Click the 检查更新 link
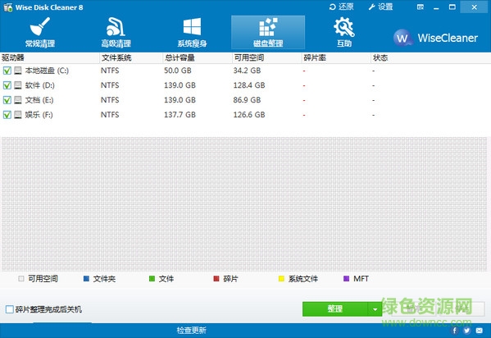Image resolution: width=491 pixels, height=338 pixels. pos(191,330)
